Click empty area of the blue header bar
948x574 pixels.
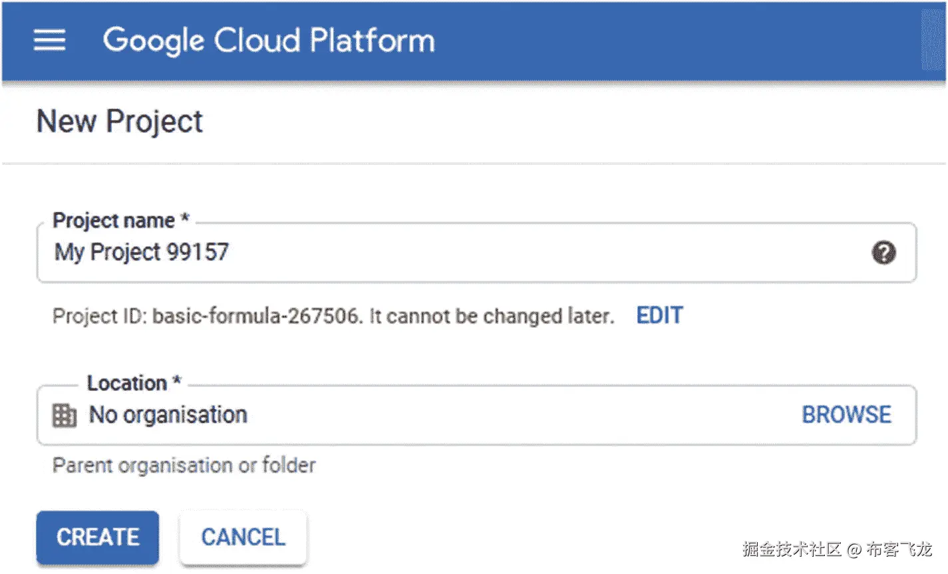pyautogui.click(x=665, y=41)
